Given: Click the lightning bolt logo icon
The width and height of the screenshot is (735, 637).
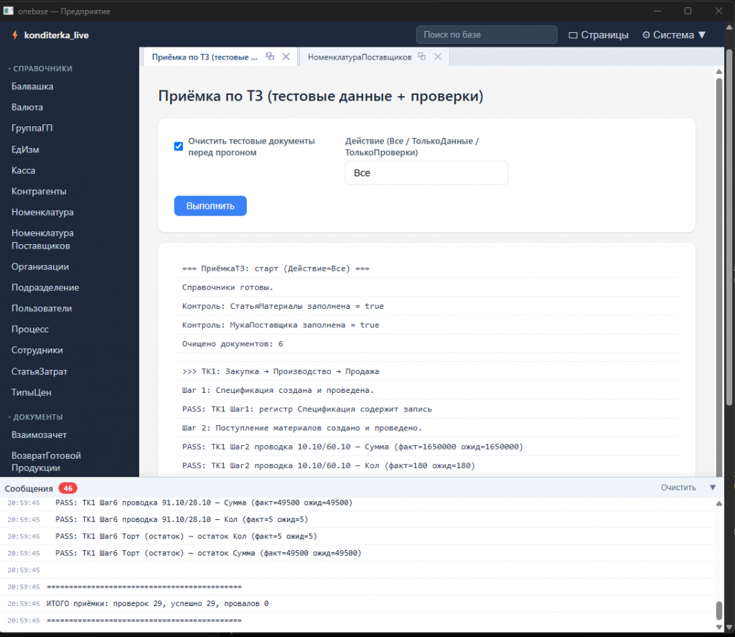Looking at the screenshot, I should click(x=15, y=35).
